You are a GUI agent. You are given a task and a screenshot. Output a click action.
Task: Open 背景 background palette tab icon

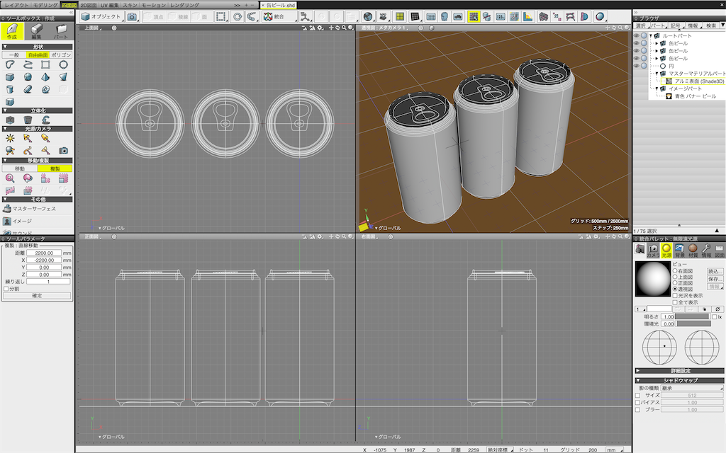(679, 250)
